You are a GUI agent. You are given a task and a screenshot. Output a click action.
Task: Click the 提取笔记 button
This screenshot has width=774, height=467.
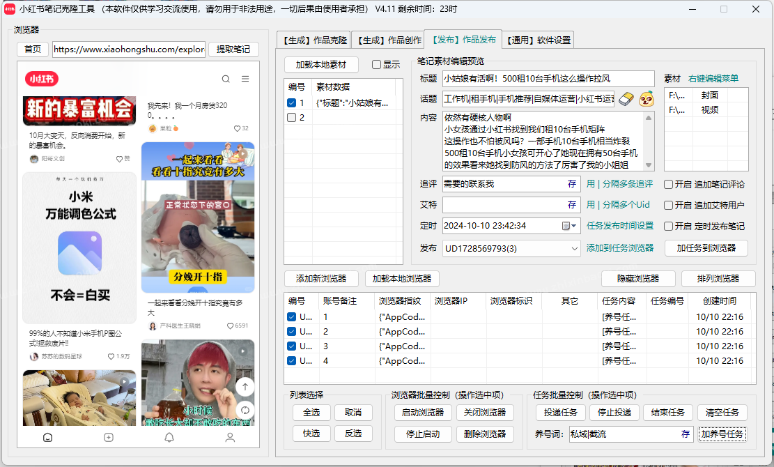pyautogui.click(x=233, y=49)
